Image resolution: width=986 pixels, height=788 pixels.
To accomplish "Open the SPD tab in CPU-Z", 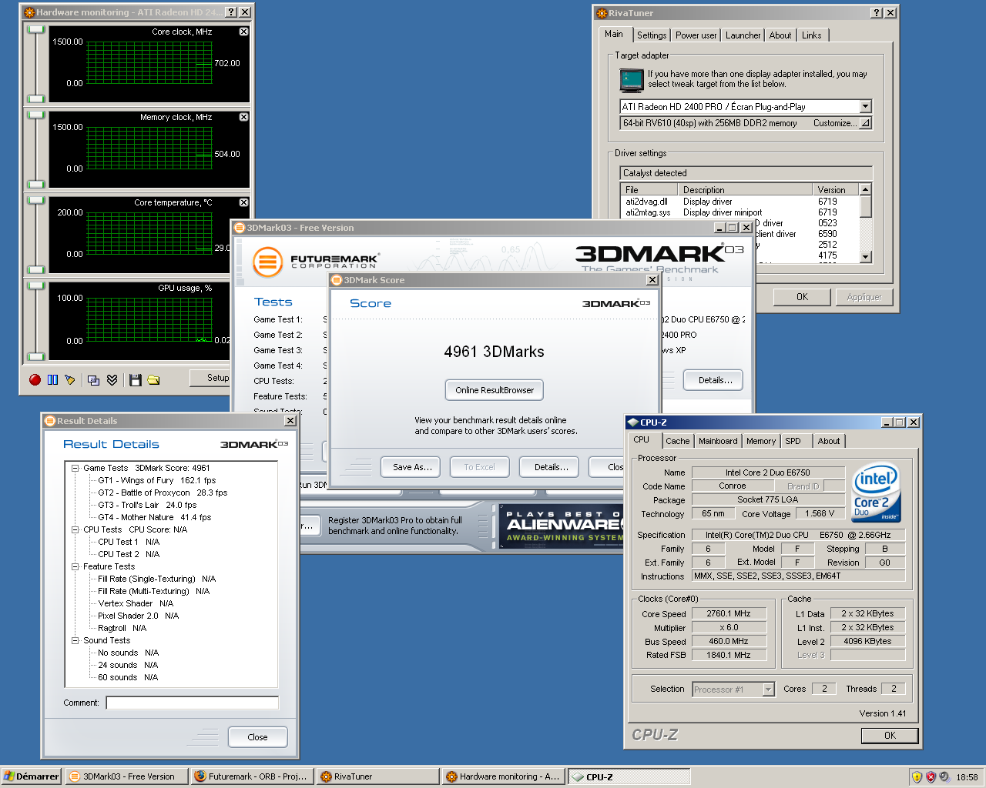I will tap(793, 441).
